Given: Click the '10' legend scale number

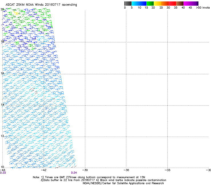Looking at the screenshot, I should point(139,8).
